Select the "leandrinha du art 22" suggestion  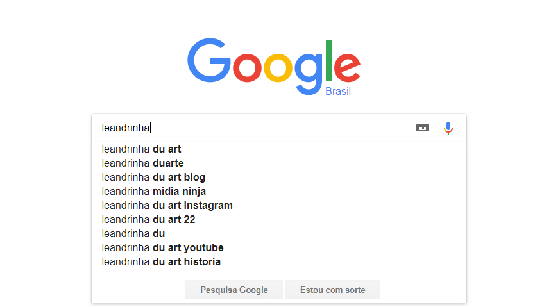[x=149, y=220]
